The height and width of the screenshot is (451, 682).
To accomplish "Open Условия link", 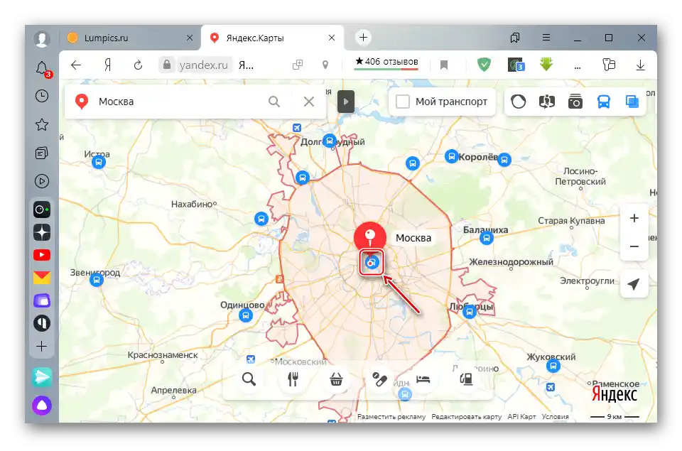I will click(x=555, y=417).
